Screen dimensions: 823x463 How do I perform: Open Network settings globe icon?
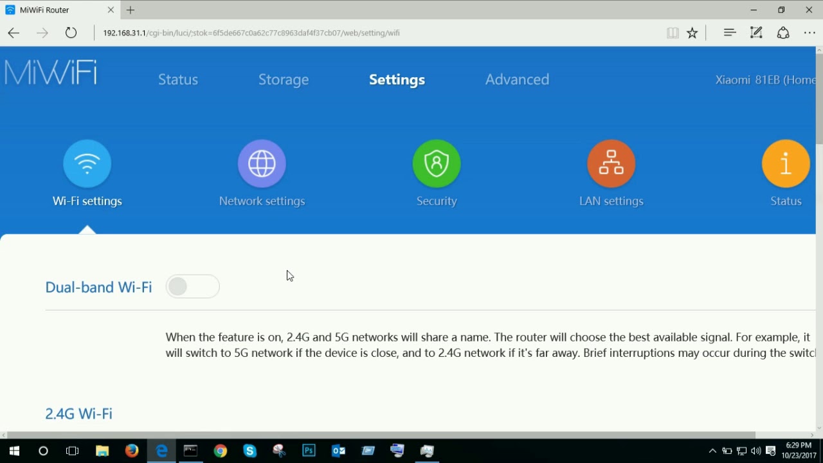(262, 164)
